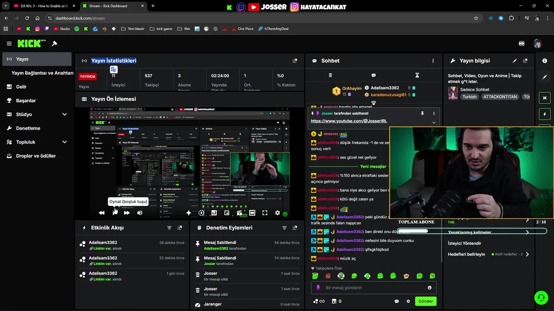Click the camera-frame icon in right sidebar
Image resolution: width=554 pixels, height=311 pixels.
coord(544,98)
